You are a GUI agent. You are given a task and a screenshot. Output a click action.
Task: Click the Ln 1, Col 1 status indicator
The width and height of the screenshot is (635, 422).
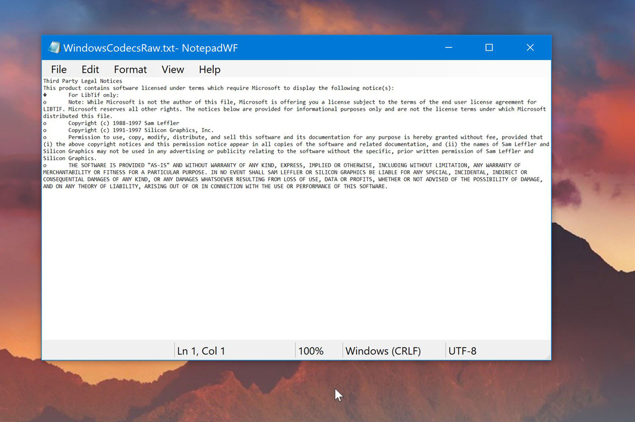click(x=201, y=351)
